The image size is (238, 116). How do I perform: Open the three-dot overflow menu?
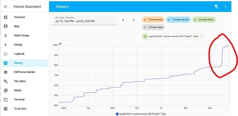[x=225, y=7]
